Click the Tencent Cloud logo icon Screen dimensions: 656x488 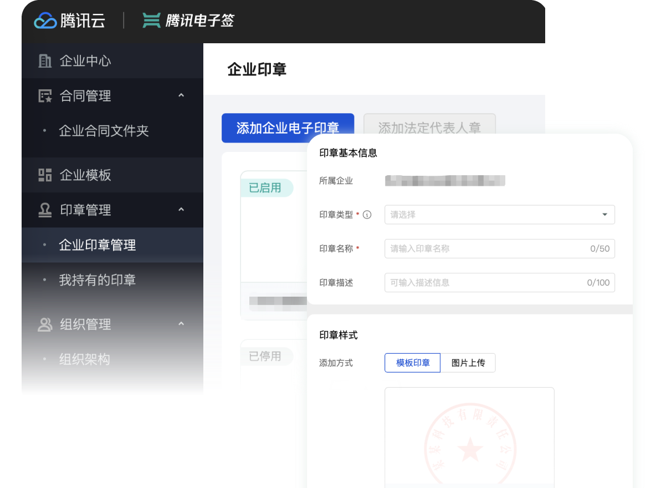tap(45, 21)
